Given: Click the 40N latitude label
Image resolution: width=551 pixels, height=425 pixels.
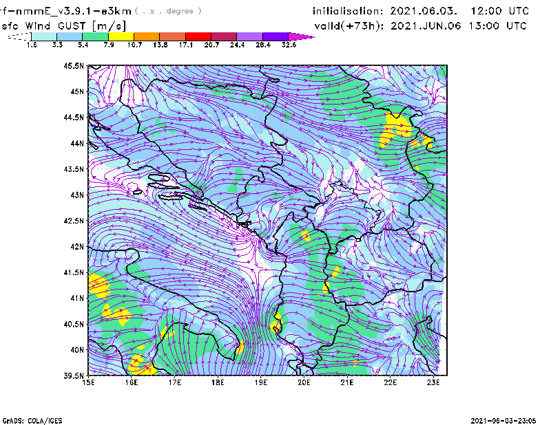Looking at the screenshot, I should click(x=77, y=350).
